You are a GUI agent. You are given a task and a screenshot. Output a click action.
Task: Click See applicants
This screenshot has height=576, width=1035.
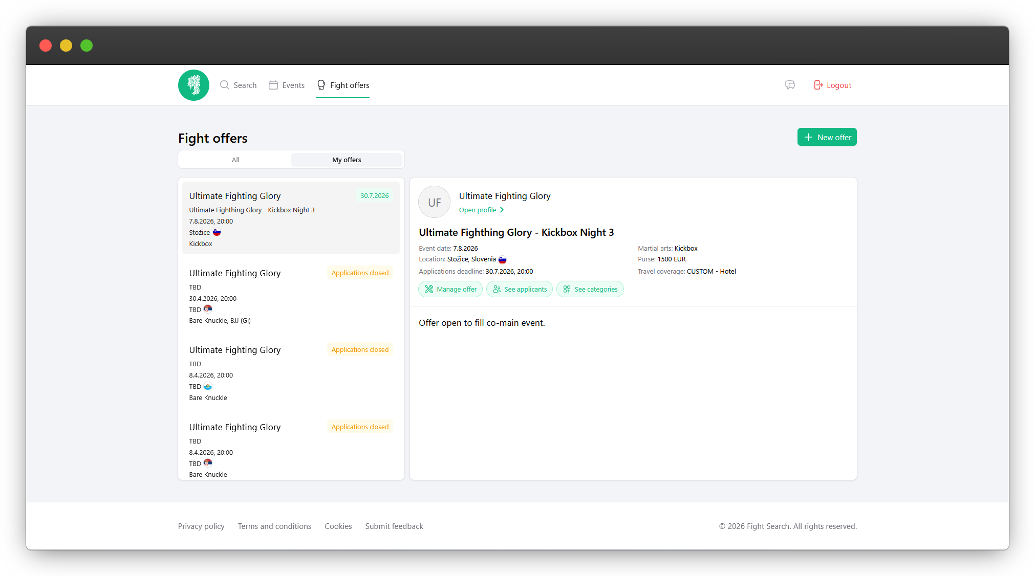pyautogui.click(x=520, y=289)
